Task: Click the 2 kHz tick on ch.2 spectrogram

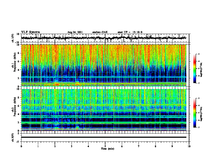Action: click(19, 122)
